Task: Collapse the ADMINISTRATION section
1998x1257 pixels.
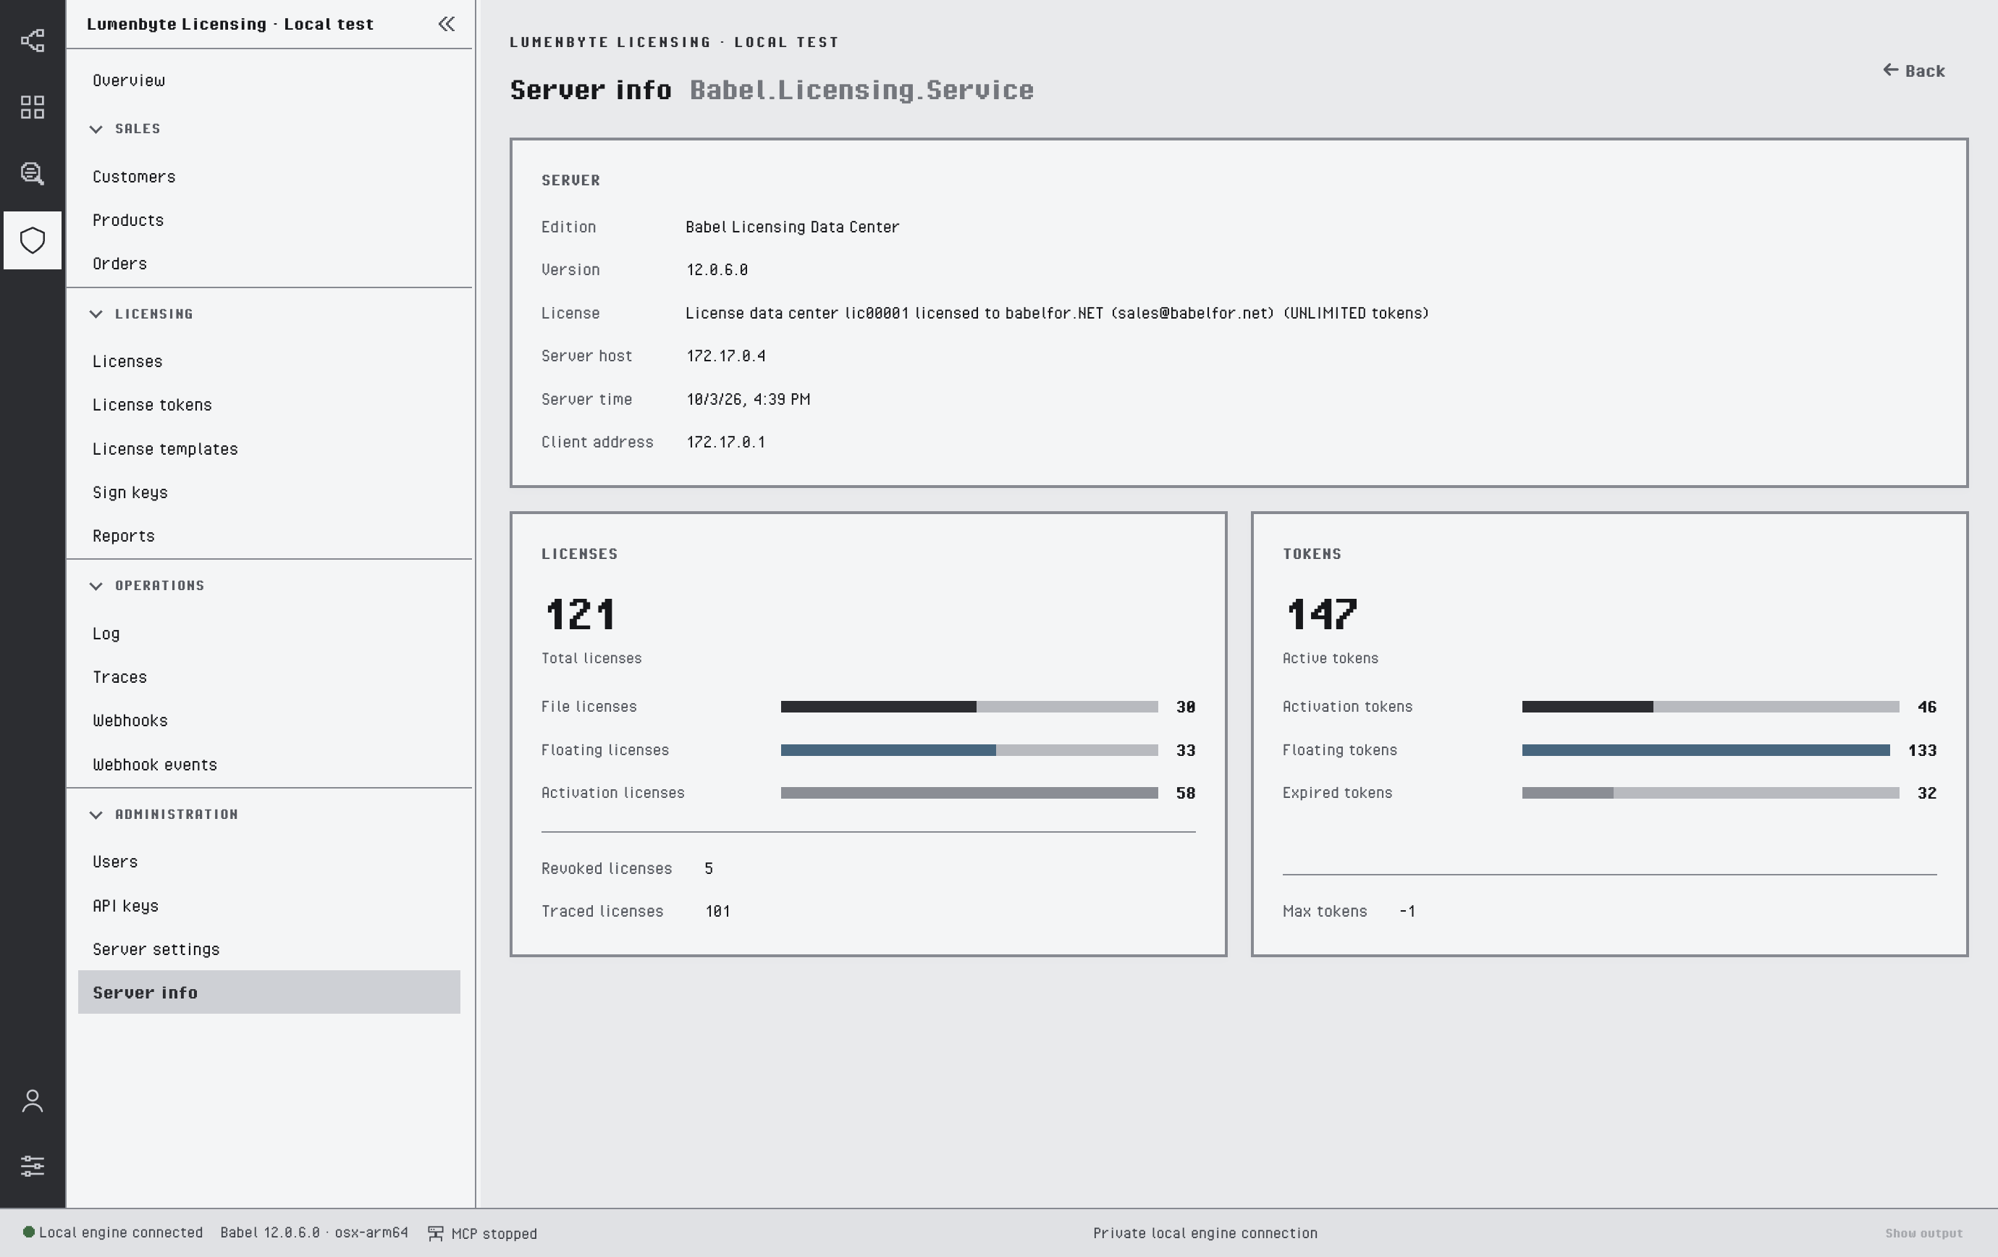Action: [96, 815]
